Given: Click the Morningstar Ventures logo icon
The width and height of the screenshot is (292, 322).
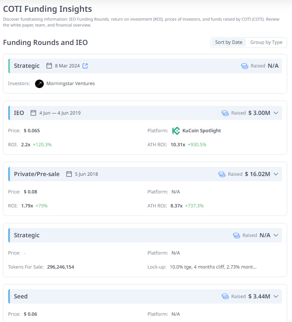Looking at the screenshot, I should point(39,84).
